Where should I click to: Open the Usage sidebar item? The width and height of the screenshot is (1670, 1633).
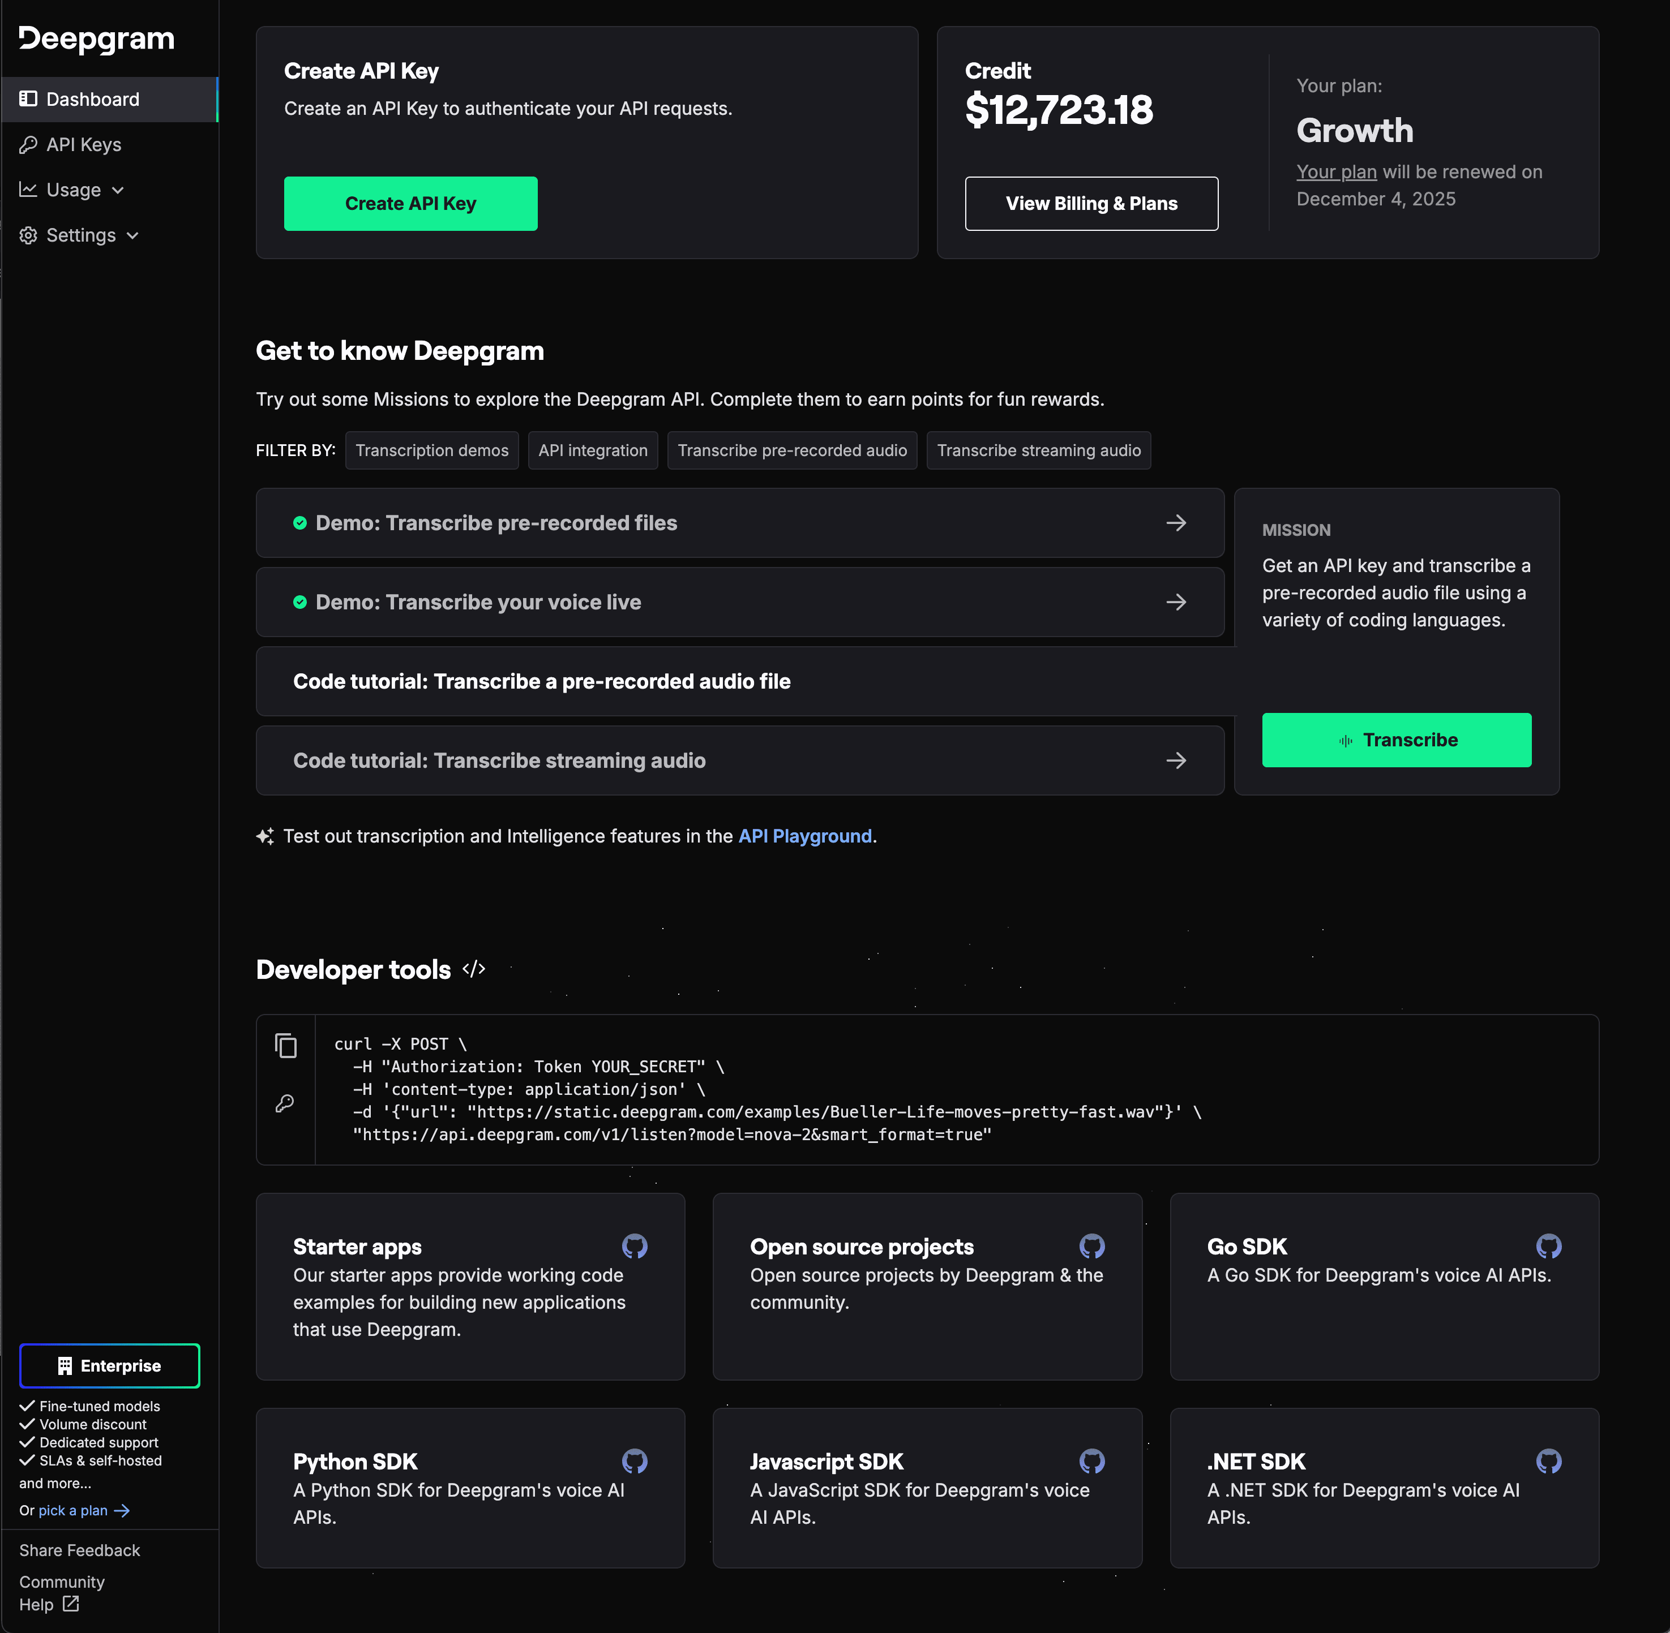[x=110, y=190]
